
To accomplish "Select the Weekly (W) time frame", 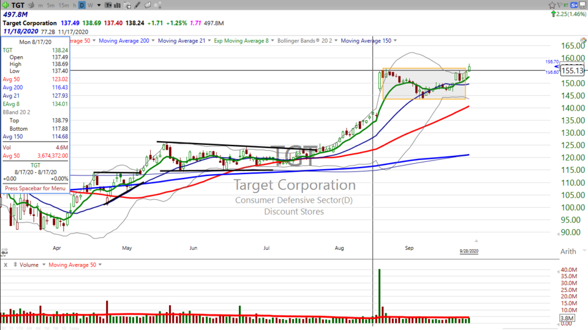I will 91,5.
